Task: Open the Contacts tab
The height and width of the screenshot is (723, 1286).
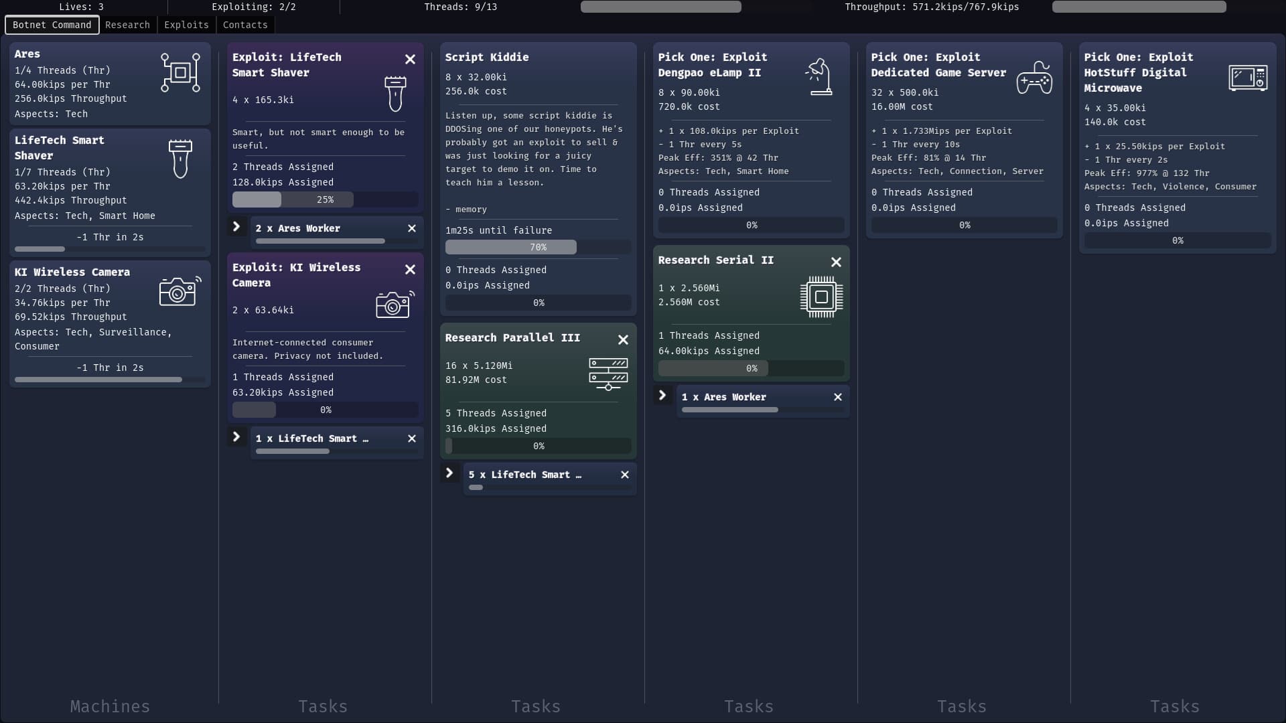Action: (244, 25)
